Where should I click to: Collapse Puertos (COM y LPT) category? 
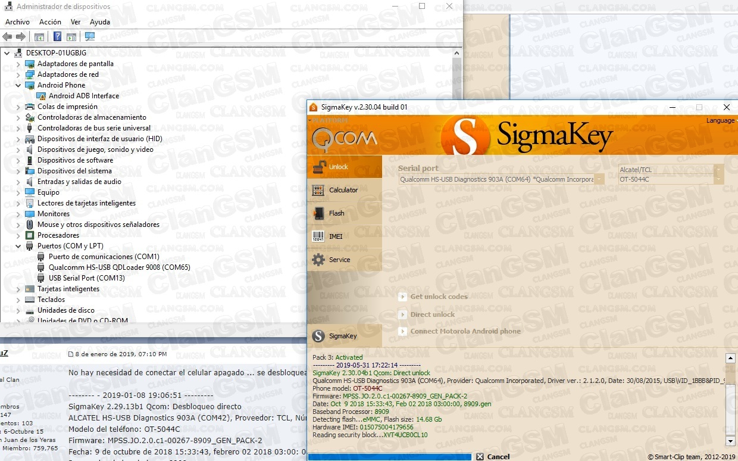pos(18,246)
